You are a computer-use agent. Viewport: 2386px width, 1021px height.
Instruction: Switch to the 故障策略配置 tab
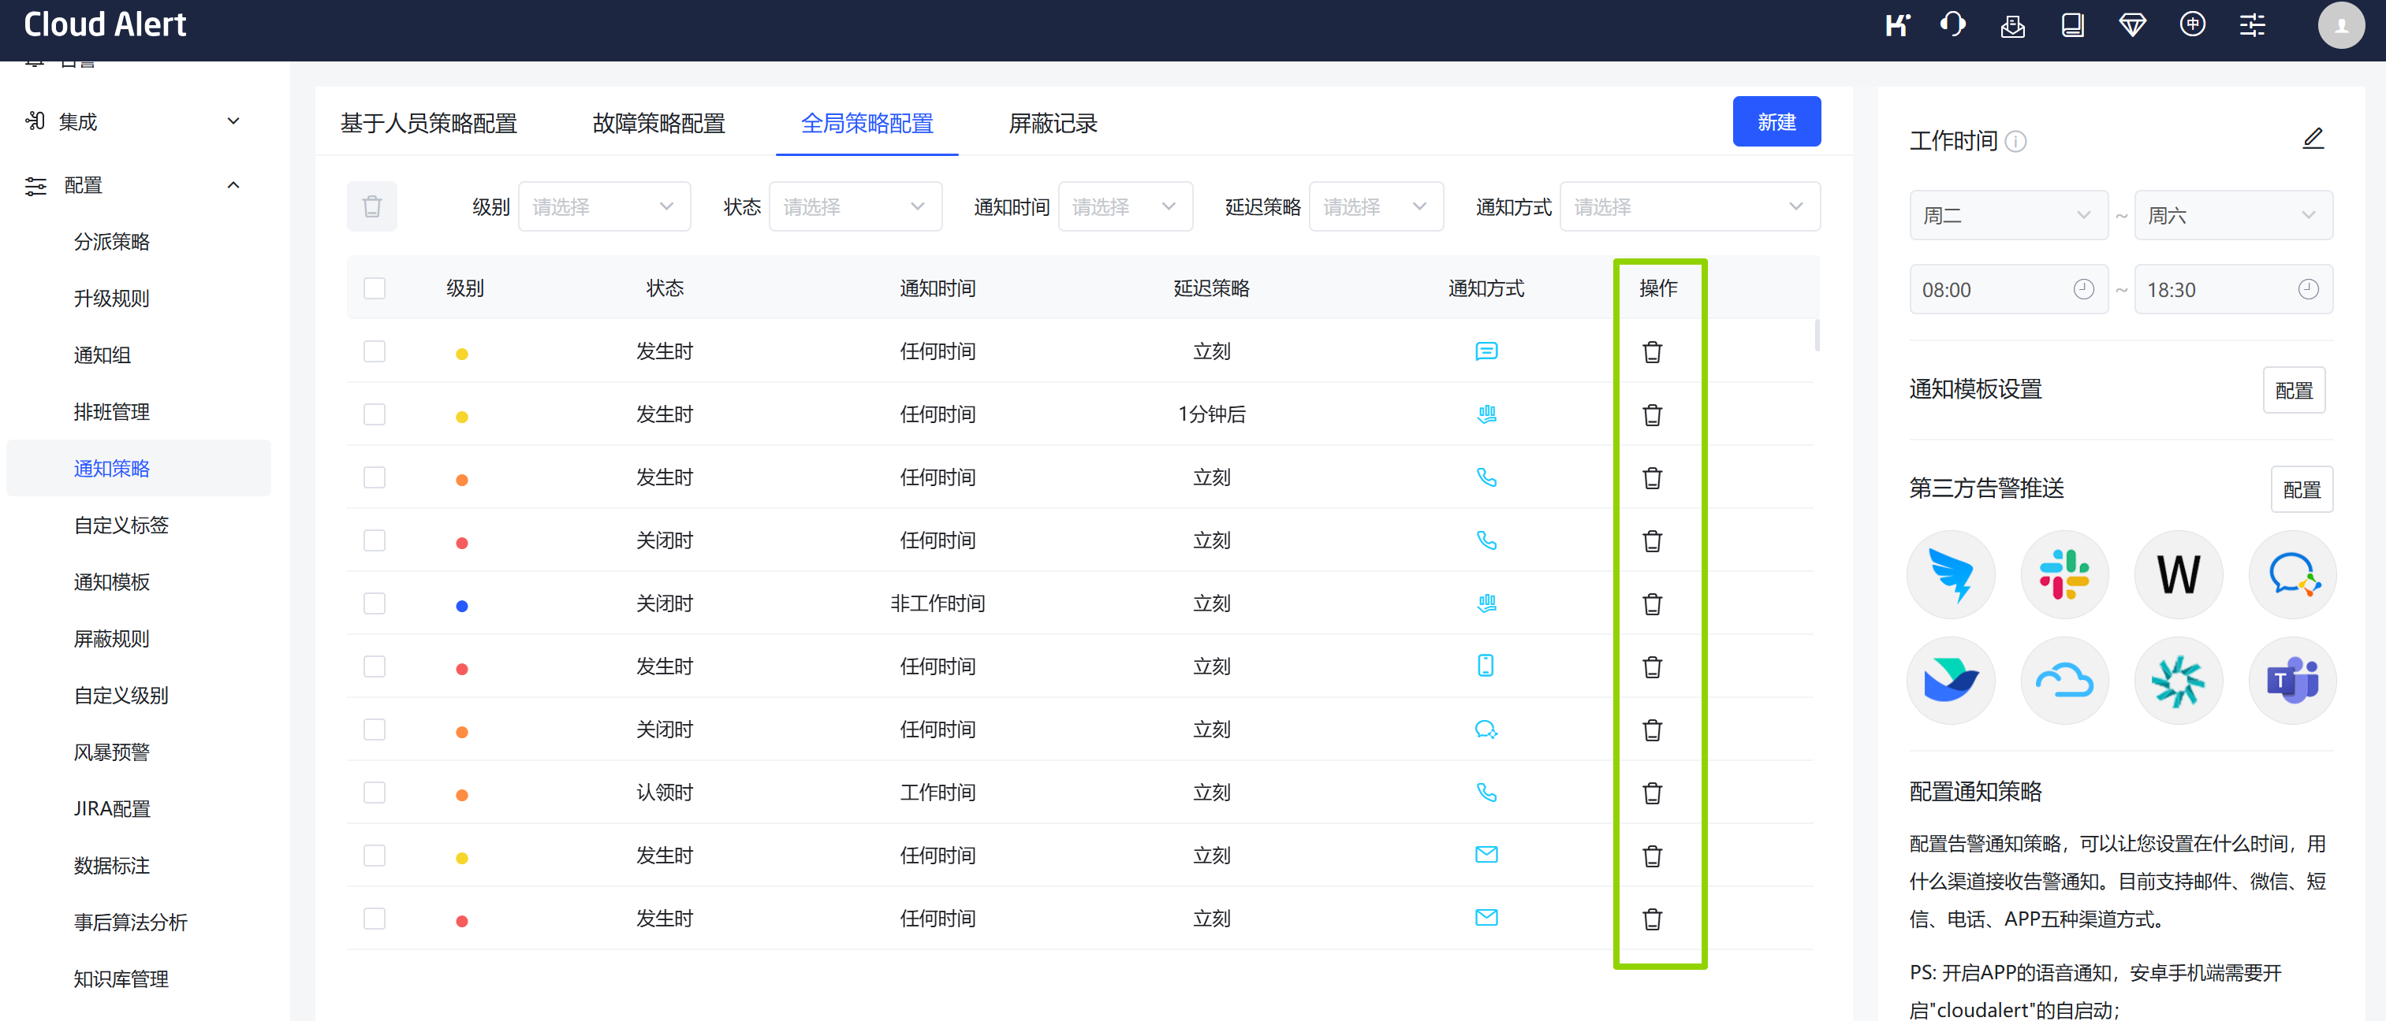point(658,123)
